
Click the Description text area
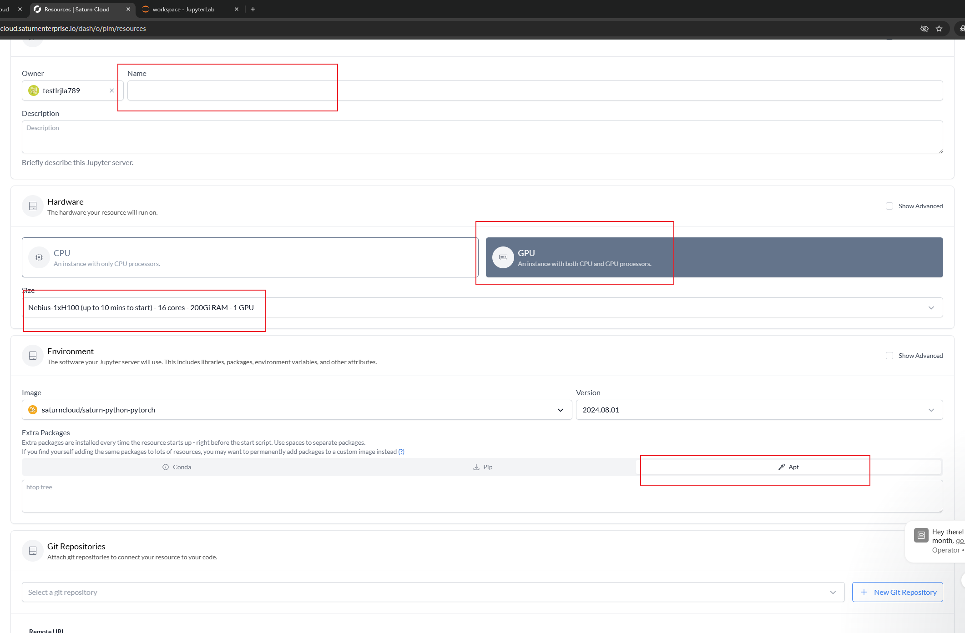pyautogui.click(x=482, y=137)
